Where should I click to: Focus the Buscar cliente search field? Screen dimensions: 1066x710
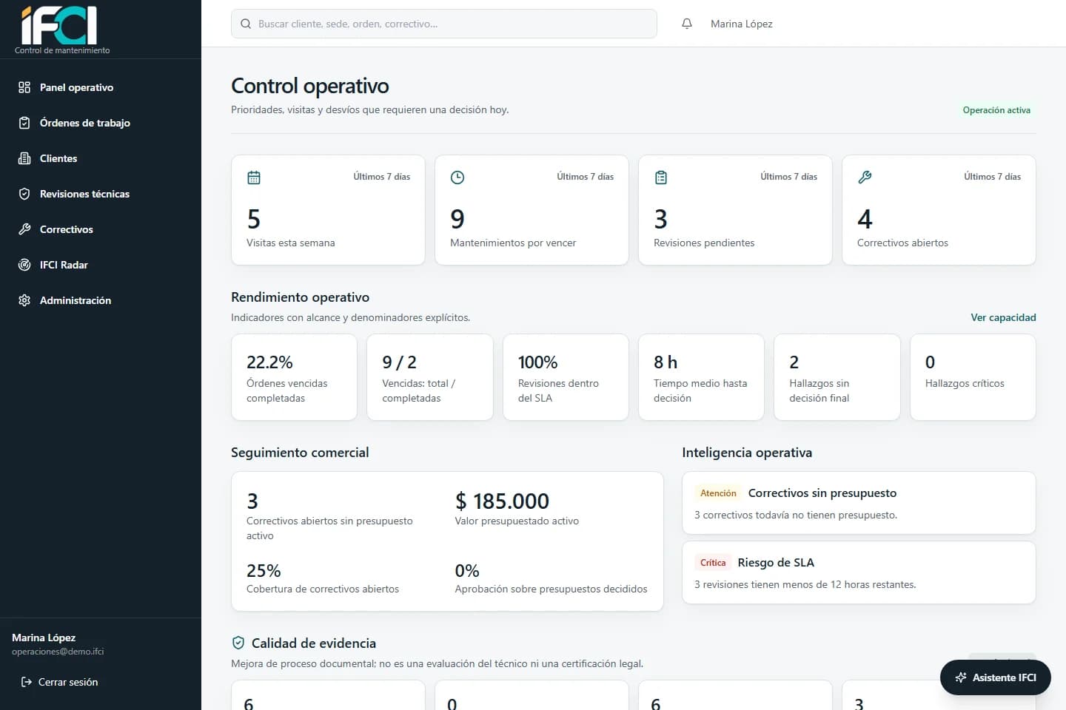point(444,24)
